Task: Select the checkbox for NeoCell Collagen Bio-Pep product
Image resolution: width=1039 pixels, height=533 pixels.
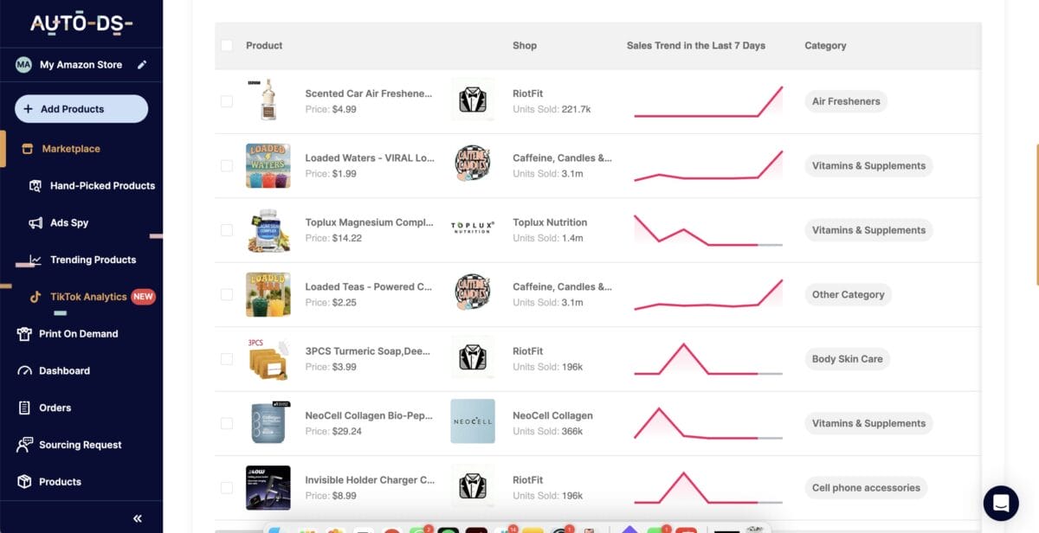Action: point(227,421)
